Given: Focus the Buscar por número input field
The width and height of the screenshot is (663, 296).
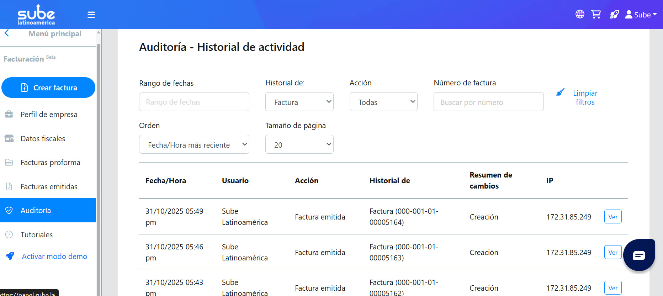Looking at the screenshot, I should coord(488,102).
